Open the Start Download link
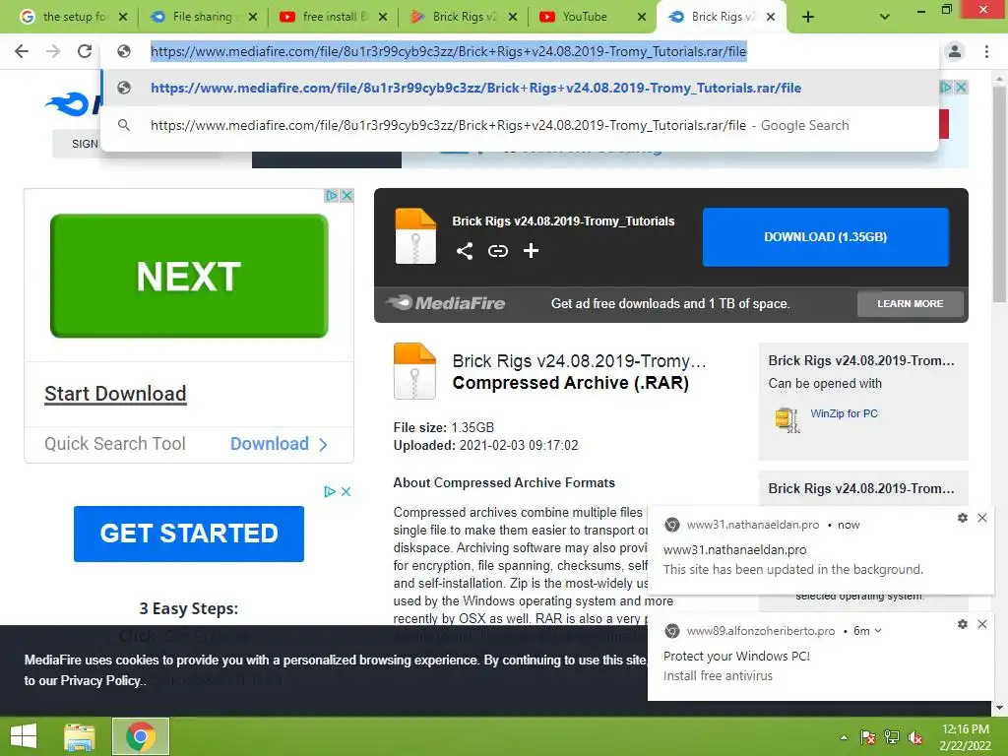The width and height of the screenshot is (1008, 756). (115, 394)
